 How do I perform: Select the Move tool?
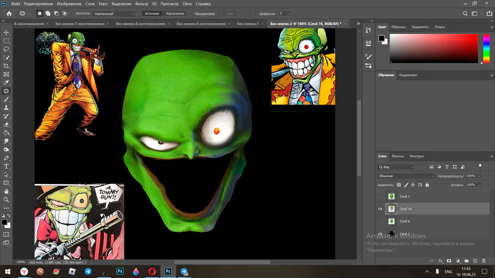[6, 32]
